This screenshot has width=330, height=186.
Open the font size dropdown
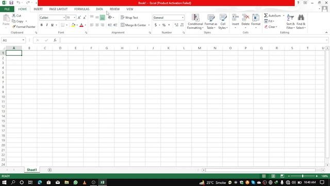coord(74,18)
